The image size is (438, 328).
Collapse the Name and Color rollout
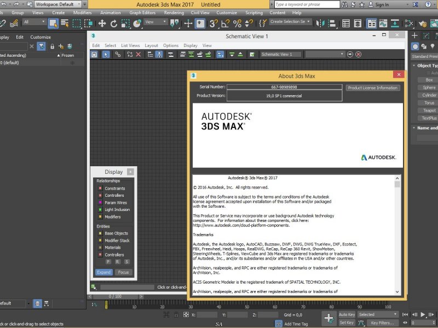[x=414, y=128]
